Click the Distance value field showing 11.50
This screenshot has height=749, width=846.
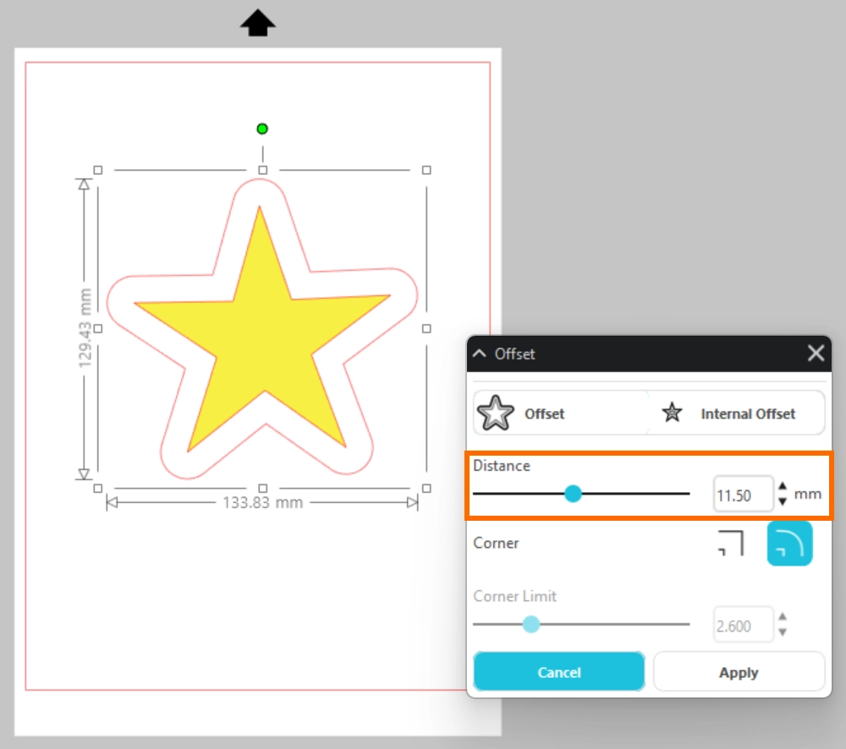point(742,495)
